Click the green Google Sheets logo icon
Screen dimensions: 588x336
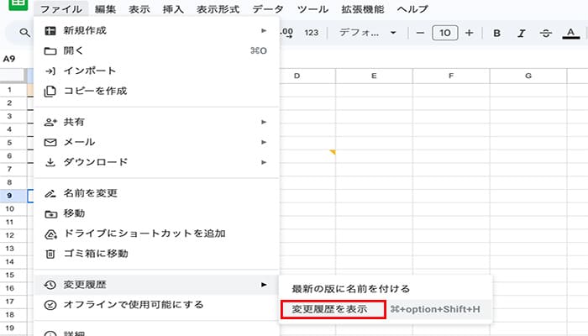tap(18, 3)
